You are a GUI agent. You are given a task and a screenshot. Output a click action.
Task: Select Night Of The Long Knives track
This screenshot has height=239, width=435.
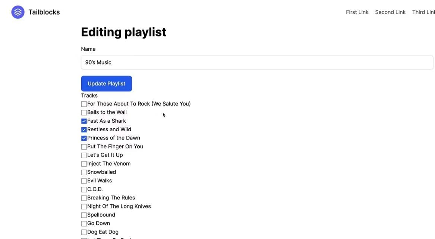[x=84, y=207]
